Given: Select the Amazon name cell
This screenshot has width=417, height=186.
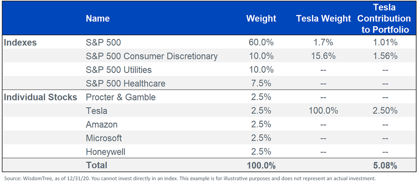Looking at the screenshot, I should click(102, 124).
